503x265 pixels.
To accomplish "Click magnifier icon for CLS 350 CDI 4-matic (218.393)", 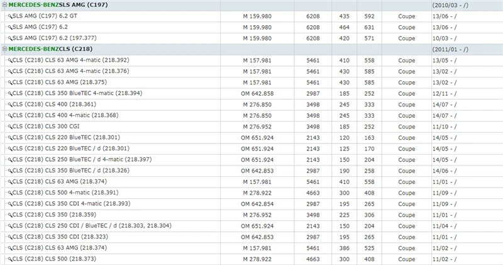I will 10,204.
